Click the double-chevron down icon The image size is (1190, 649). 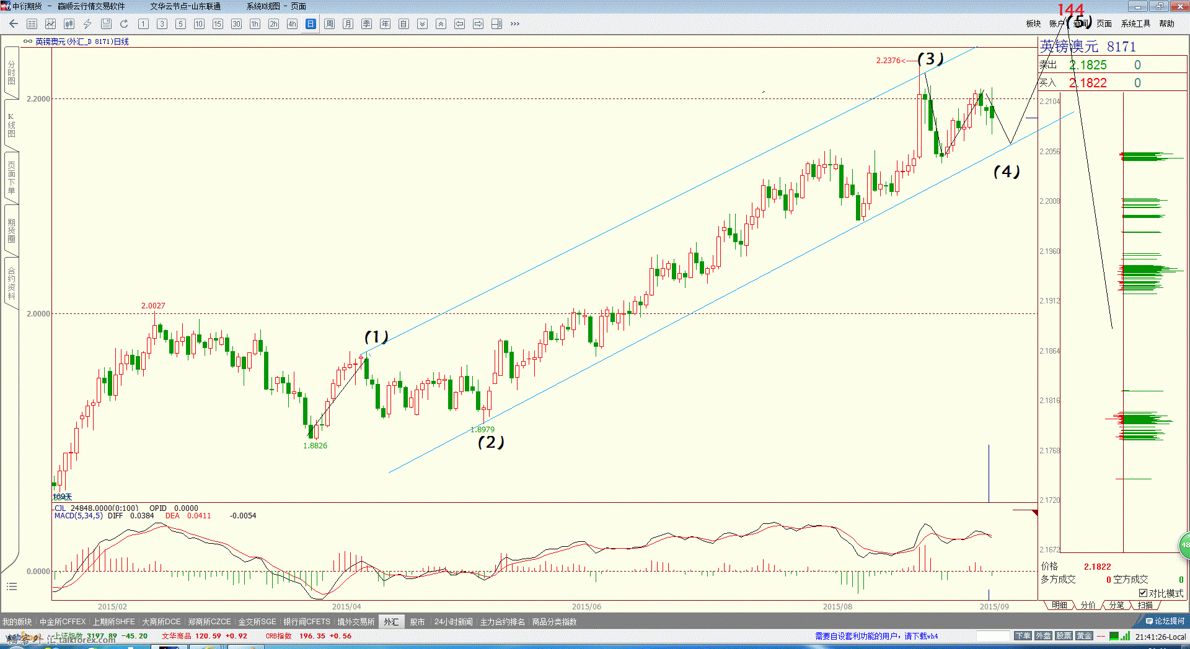pyautogui.click(x=422, y=24)
